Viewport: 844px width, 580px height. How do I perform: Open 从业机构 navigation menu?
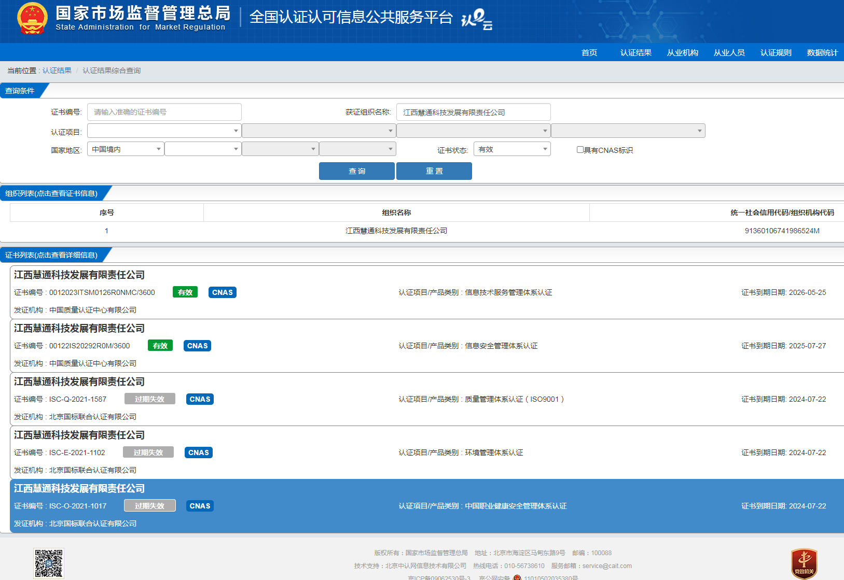click(x=683, y=52)
